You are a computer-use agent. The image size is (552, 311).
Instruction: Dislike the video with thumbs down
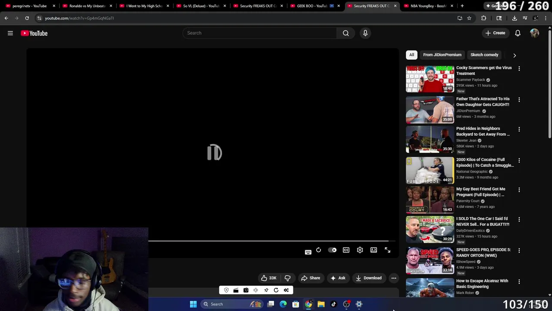coord(288,278)
